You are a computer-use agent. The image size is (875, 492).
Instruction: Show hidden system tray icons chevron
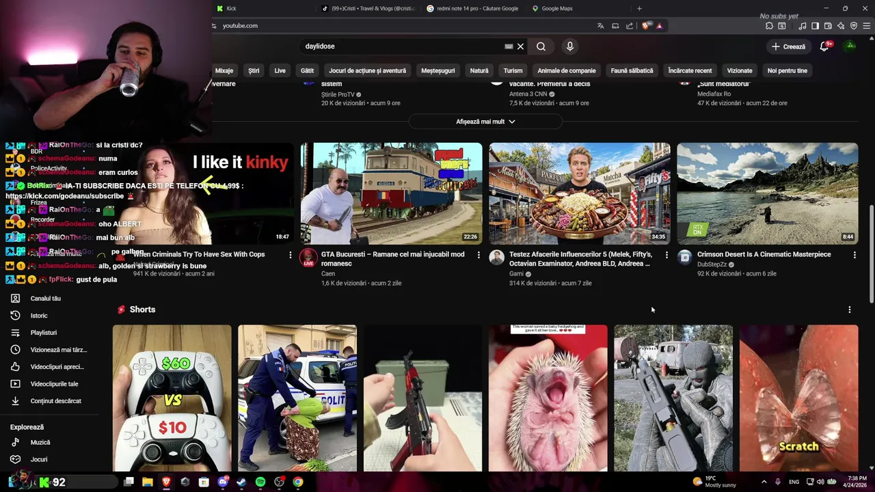[764, 482]
